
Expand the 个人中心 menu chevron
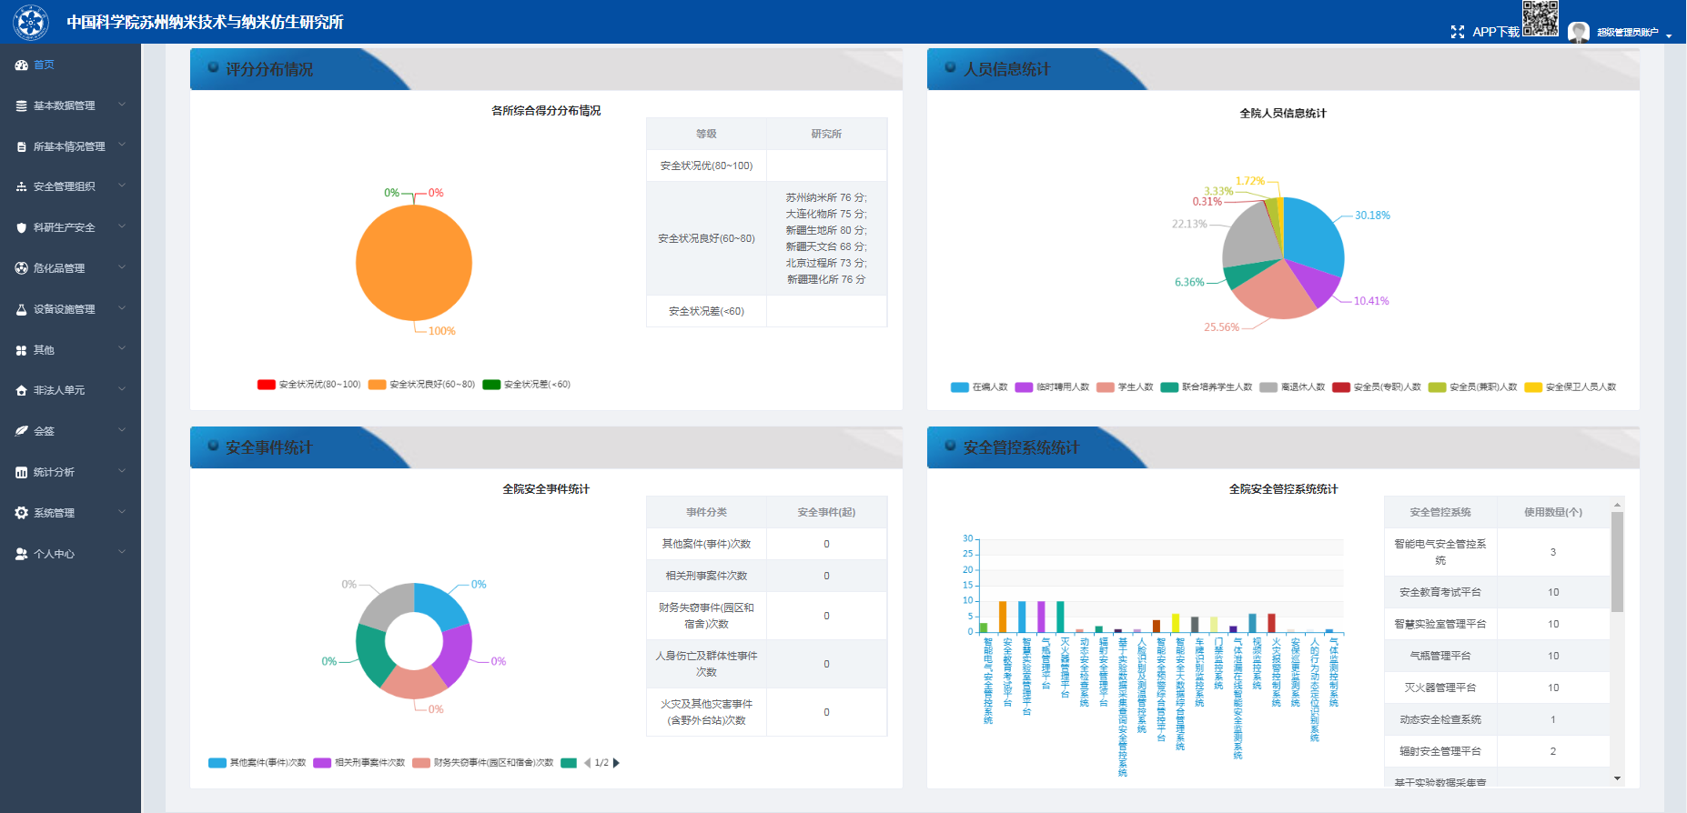[x=122, y=553]
